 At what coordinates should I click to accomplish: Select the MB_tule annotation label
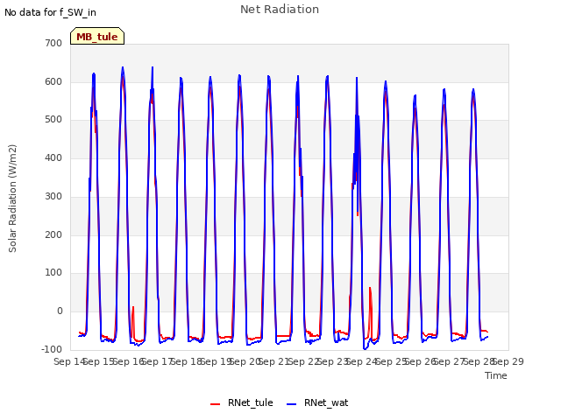point(97,37)
